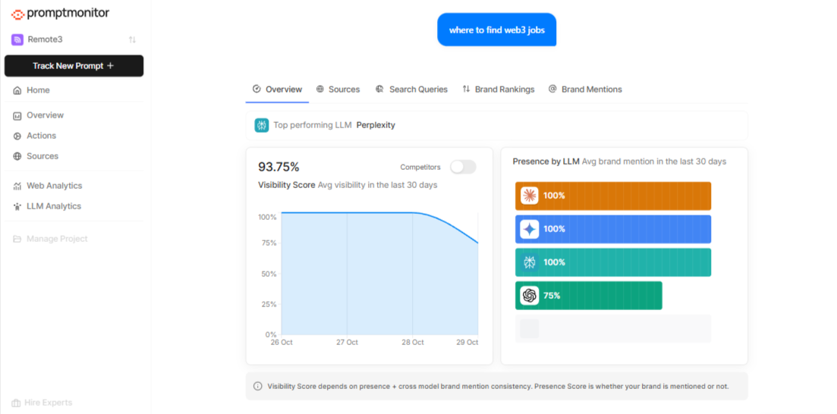The image size is (837, 414).
Task: Click the purple Remote3 project icon
Action: [x=17, y=39]
